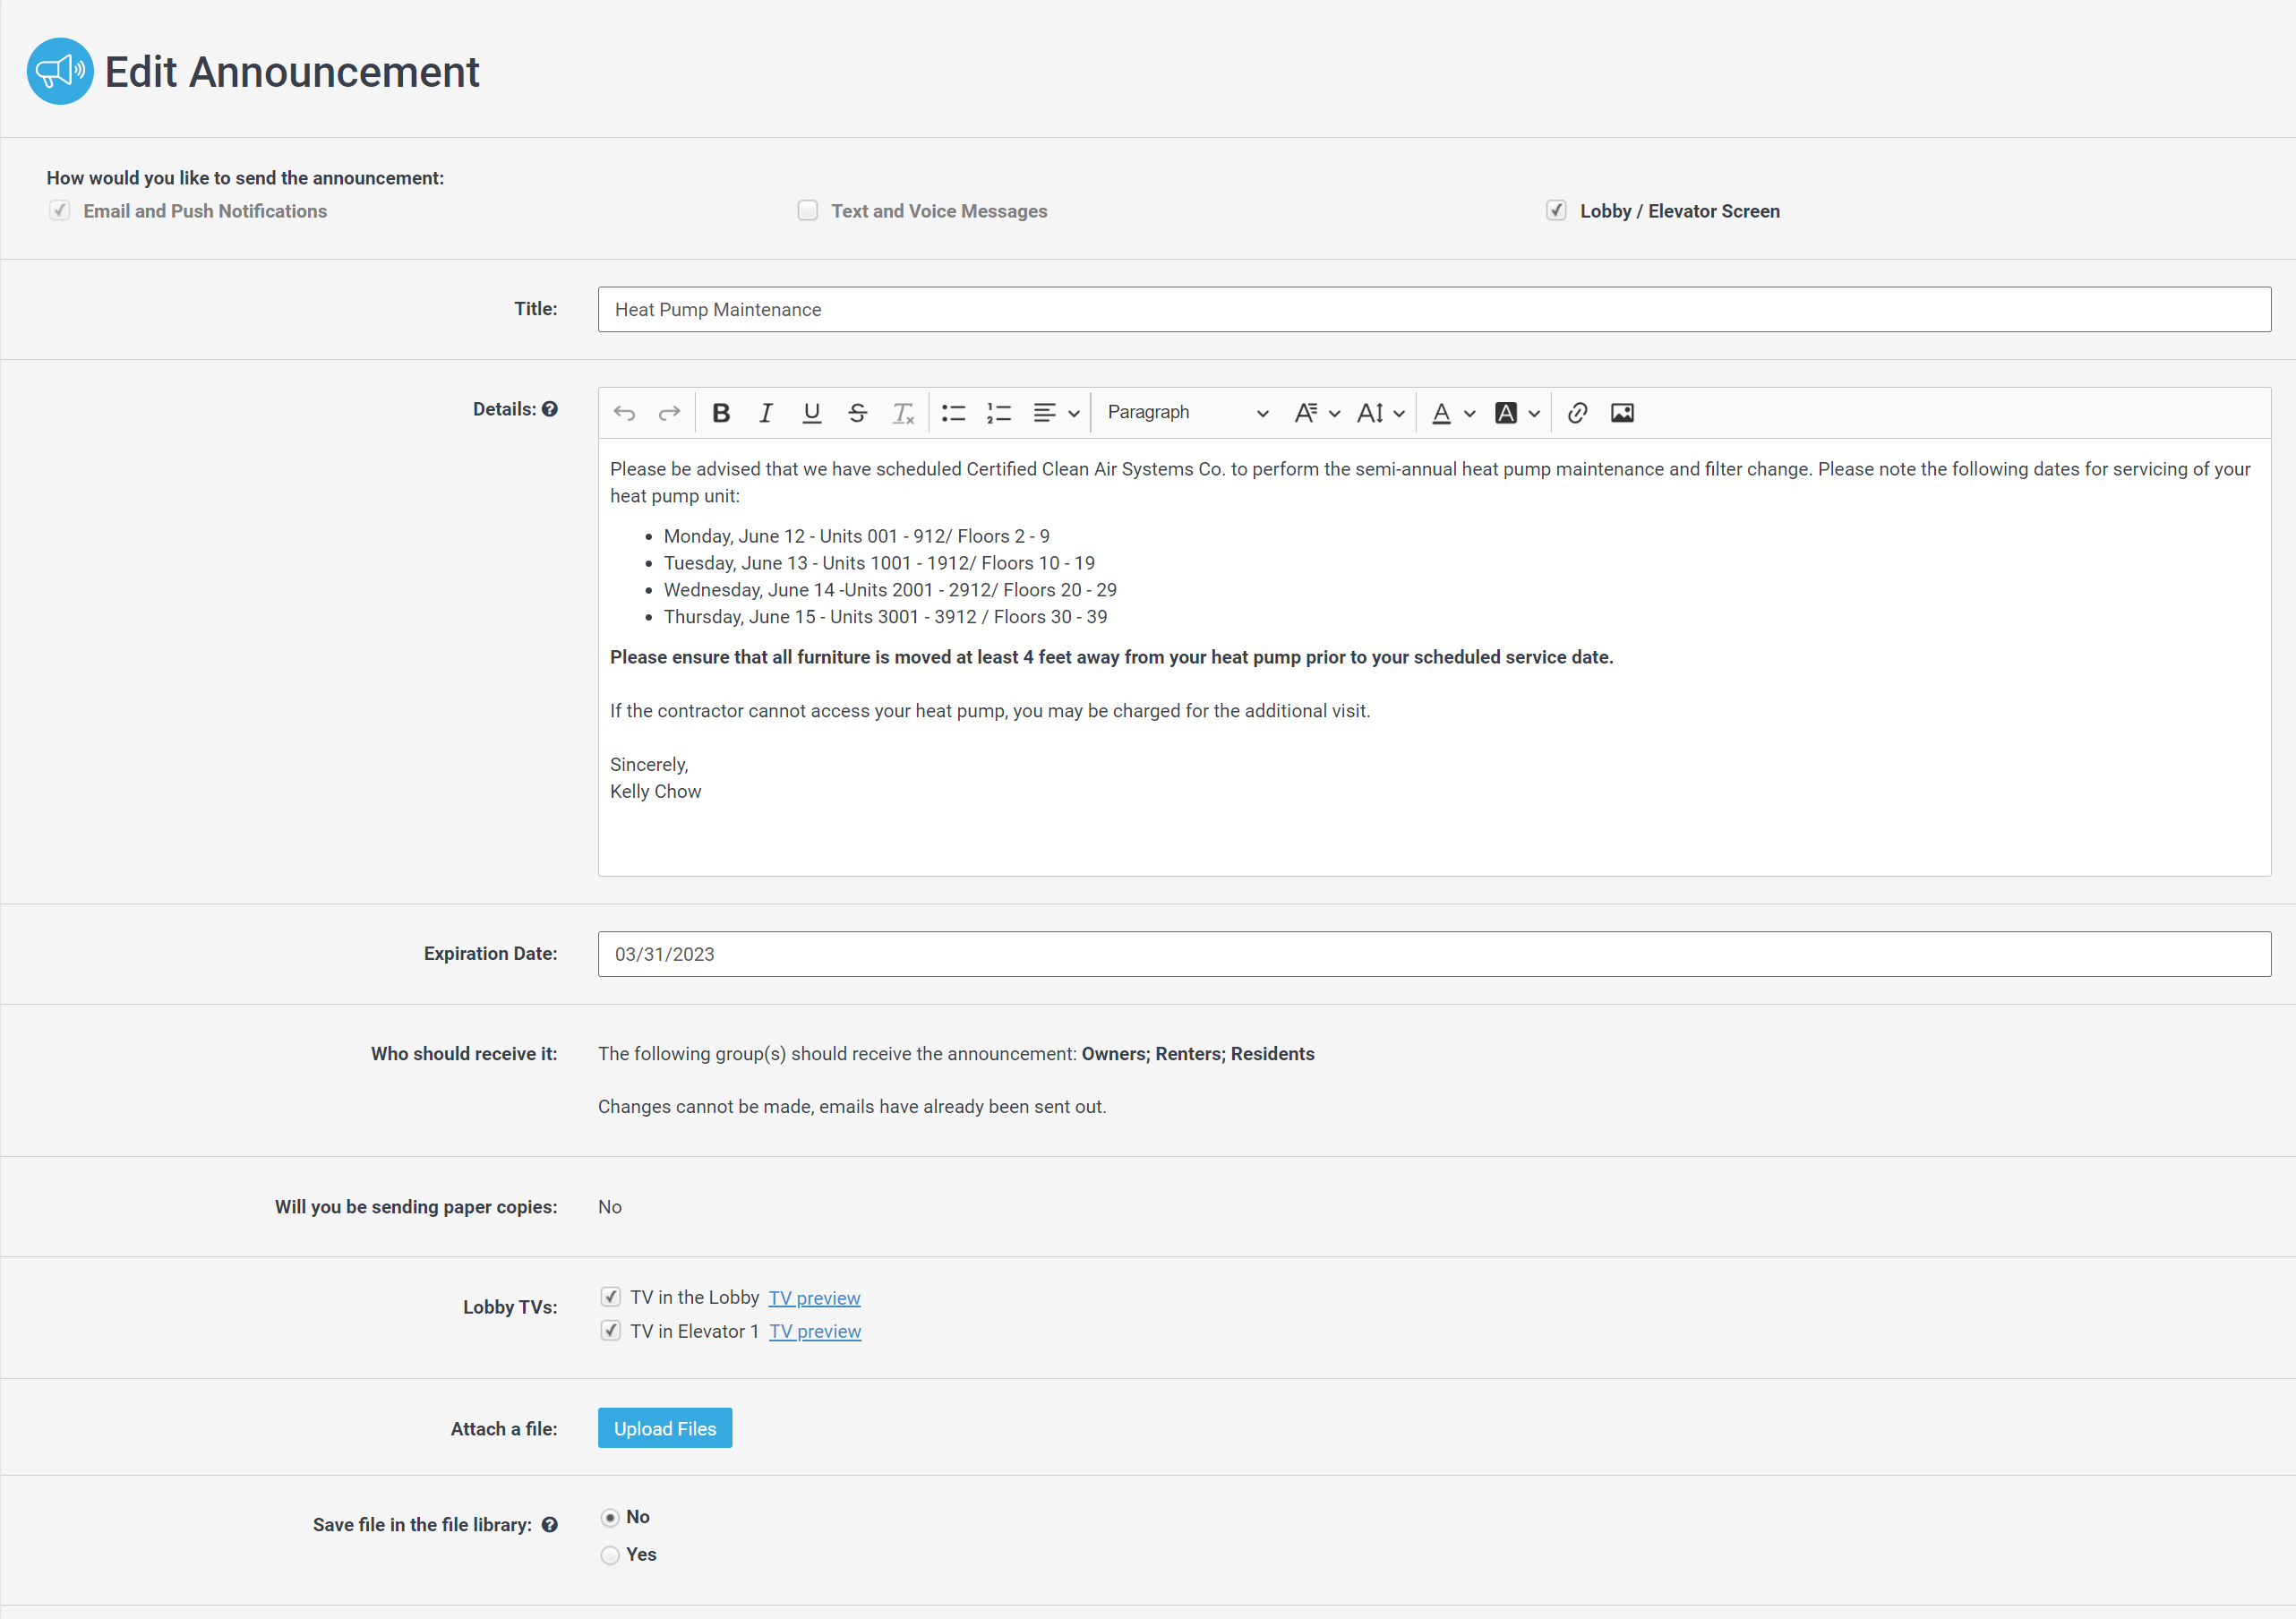
Task: Apply strikethrough formatting
Action: 857,412
